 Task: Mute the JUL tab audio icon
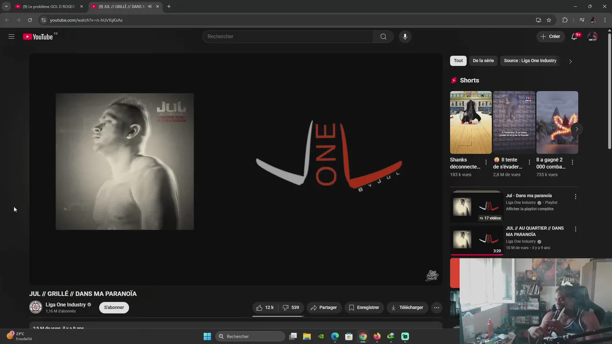150,7
